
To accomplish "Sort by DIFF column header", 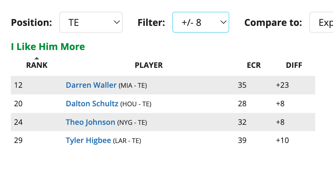I will [x=294, y=65].
